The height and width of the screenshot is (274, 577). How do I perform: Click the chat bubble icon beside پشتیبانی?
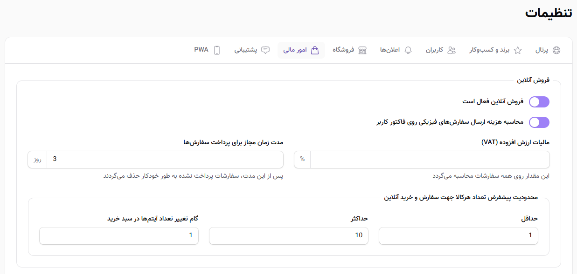pos(265,50)
